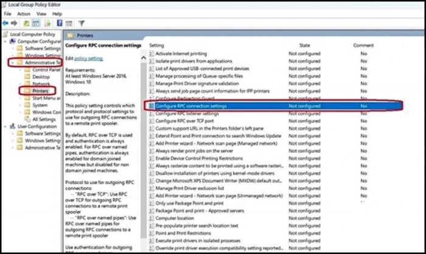Open the Action menu
This screenshot has width=426, height=254.
(x=24, y=13)
